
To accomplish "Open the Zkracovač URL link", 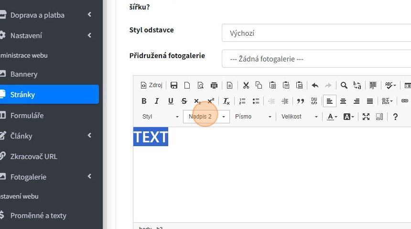I will [x=33, y=156].
